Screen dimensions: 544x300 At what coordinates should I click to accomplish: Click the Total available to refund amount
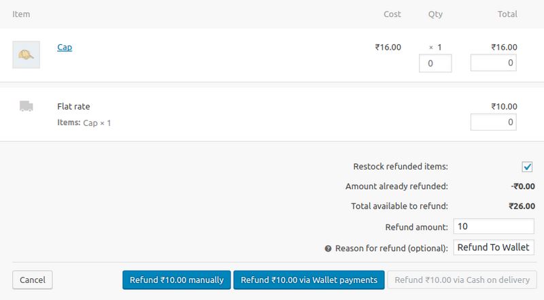coord(522,206)
